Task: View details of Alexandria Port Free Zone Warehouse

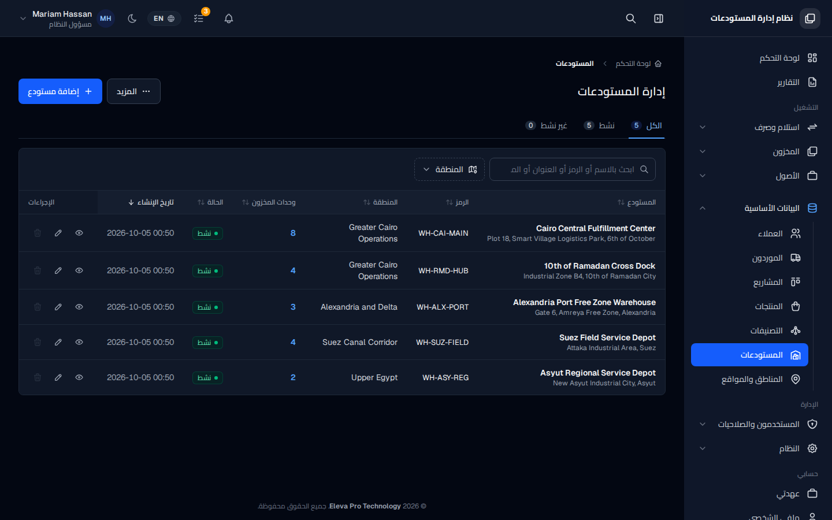Action: coord(79,307)
